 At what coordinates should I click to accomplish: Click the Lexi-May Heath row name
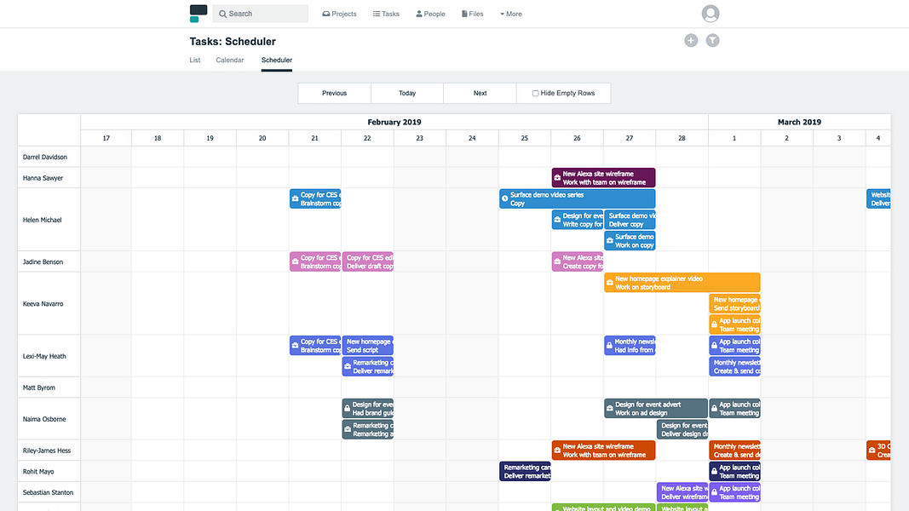[44, 356]
